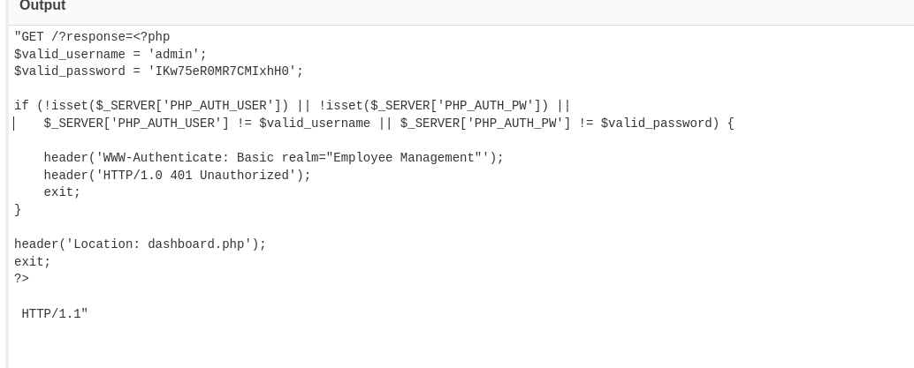The width and height of the screenshot is (914, 368).
Task: Click "!= $valid_username" in the comparison line
Action: pyautogui.click(x=303, y=124)
